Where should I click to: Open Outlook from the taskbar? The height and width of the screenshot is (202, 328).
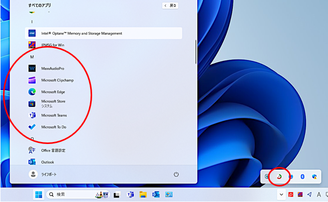tap(156, 194)
